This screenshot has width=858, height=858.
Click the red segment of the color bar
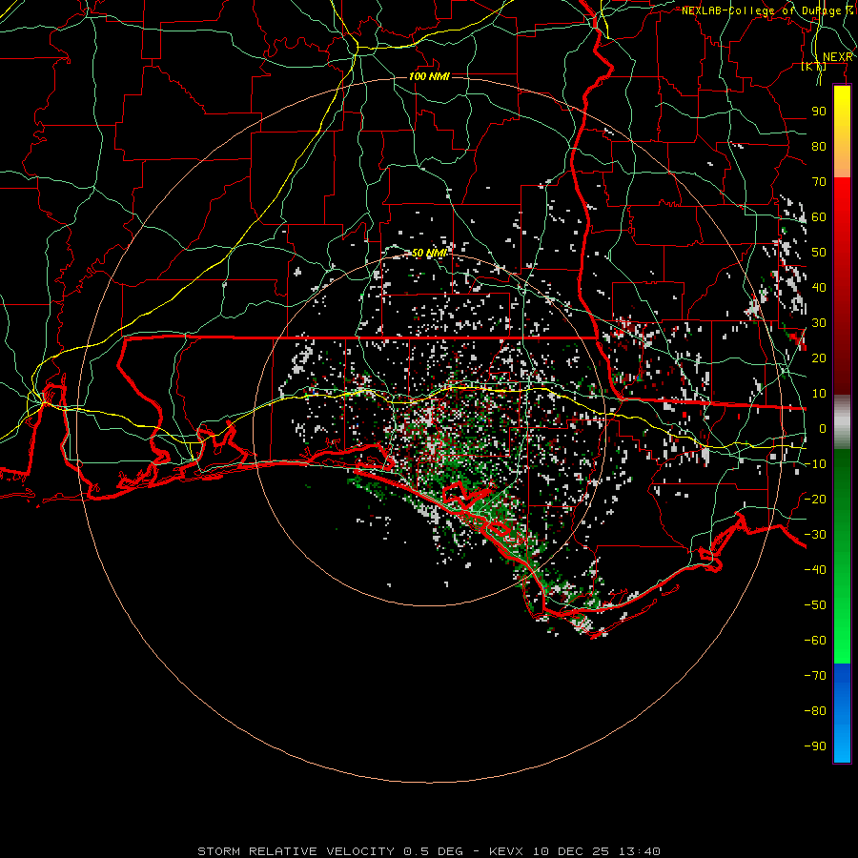(842, 286)
